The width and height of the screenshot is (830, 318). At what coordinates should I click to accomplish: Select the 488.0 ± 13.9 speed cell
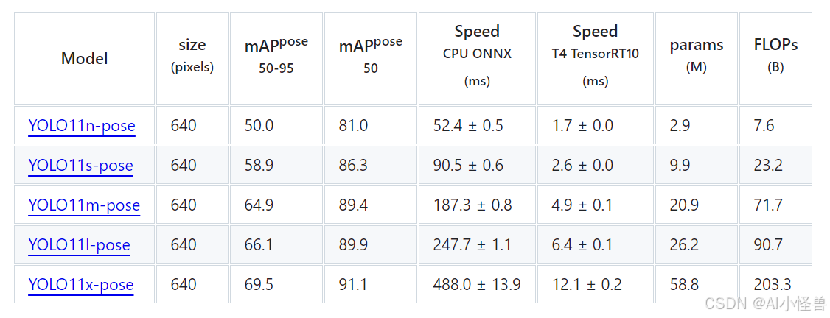pos(477,284)
